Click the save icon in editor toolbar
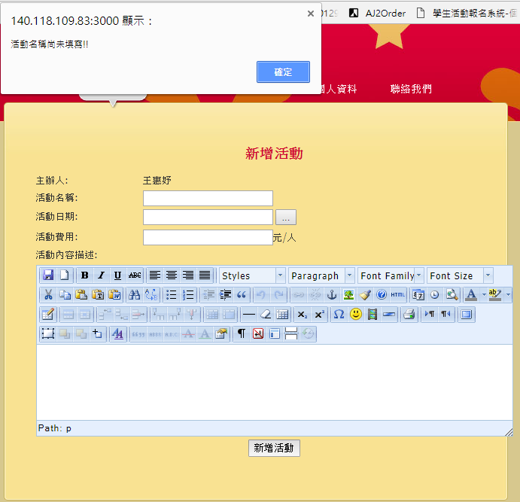520x502 pixels. 48,275
